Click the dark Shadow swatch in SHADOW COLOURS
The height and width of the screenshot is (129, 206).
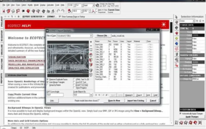tap(198, 62)
